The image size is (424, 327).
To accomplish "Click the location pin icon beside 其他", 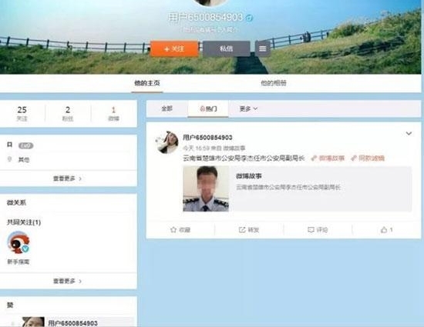I will pyautogui.click(x=9, y=159).
